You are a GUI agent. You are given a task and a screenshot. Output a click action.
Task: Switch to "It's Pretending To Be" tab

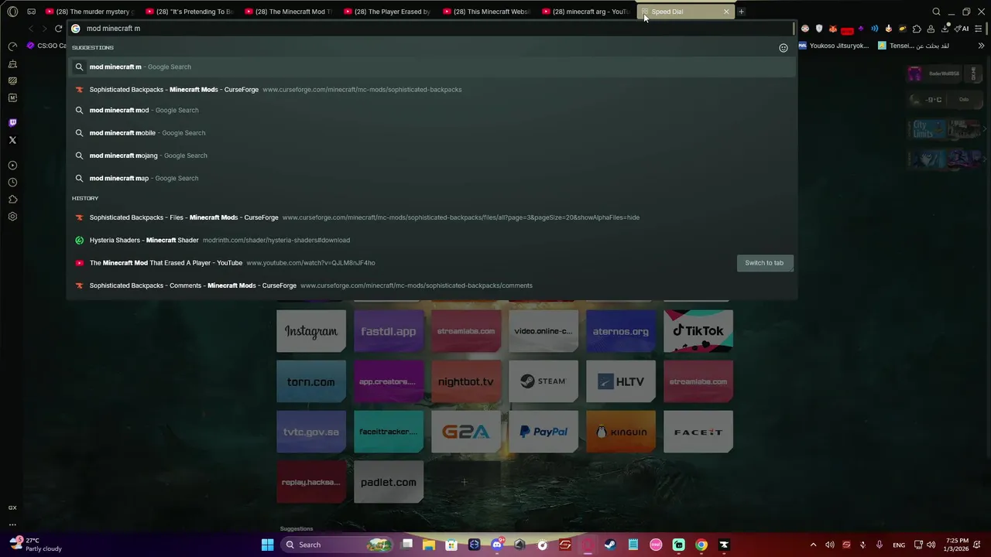[x=190, y=12]
